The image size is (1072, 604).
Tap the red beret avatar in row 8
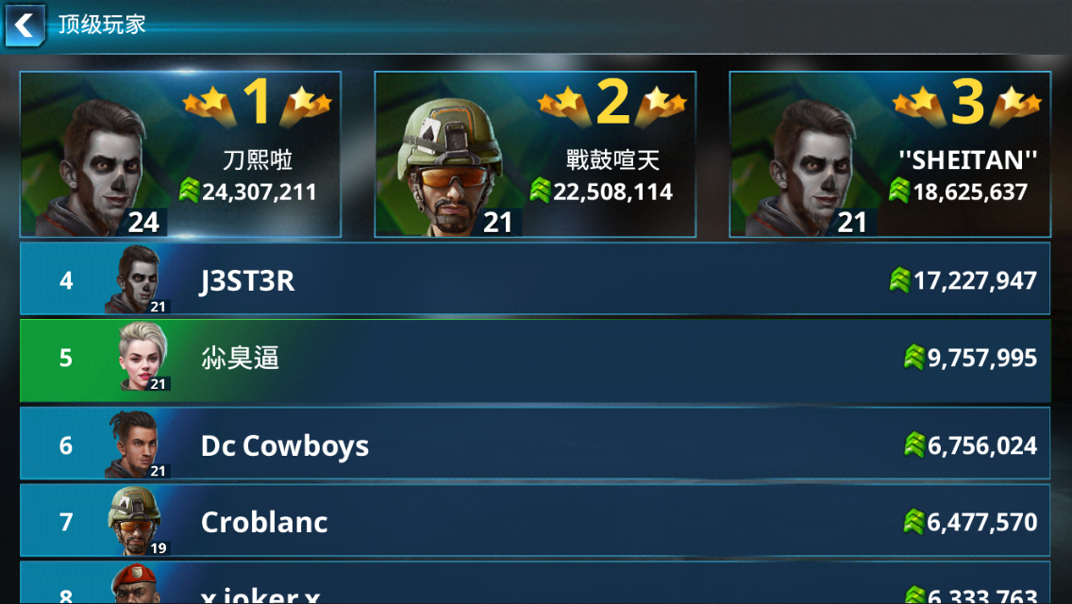click(137, 583)
